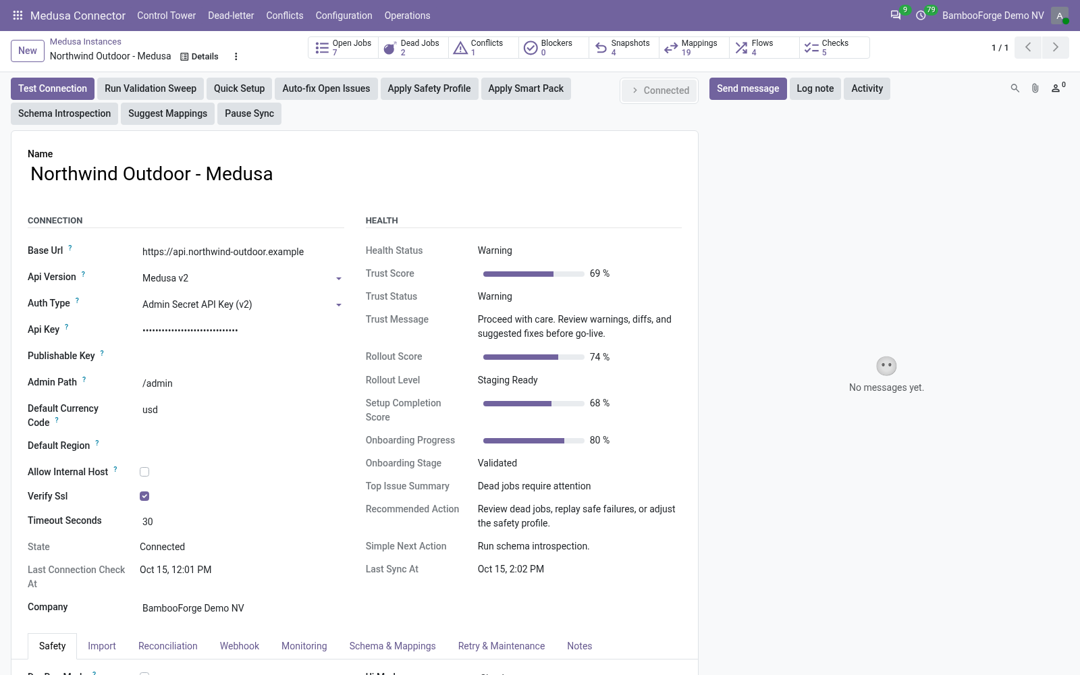Image resolution: width=1080 pixels, height=675 pixels.
Task: Click the Trust Score progress bar
Action: pos(534,274)
